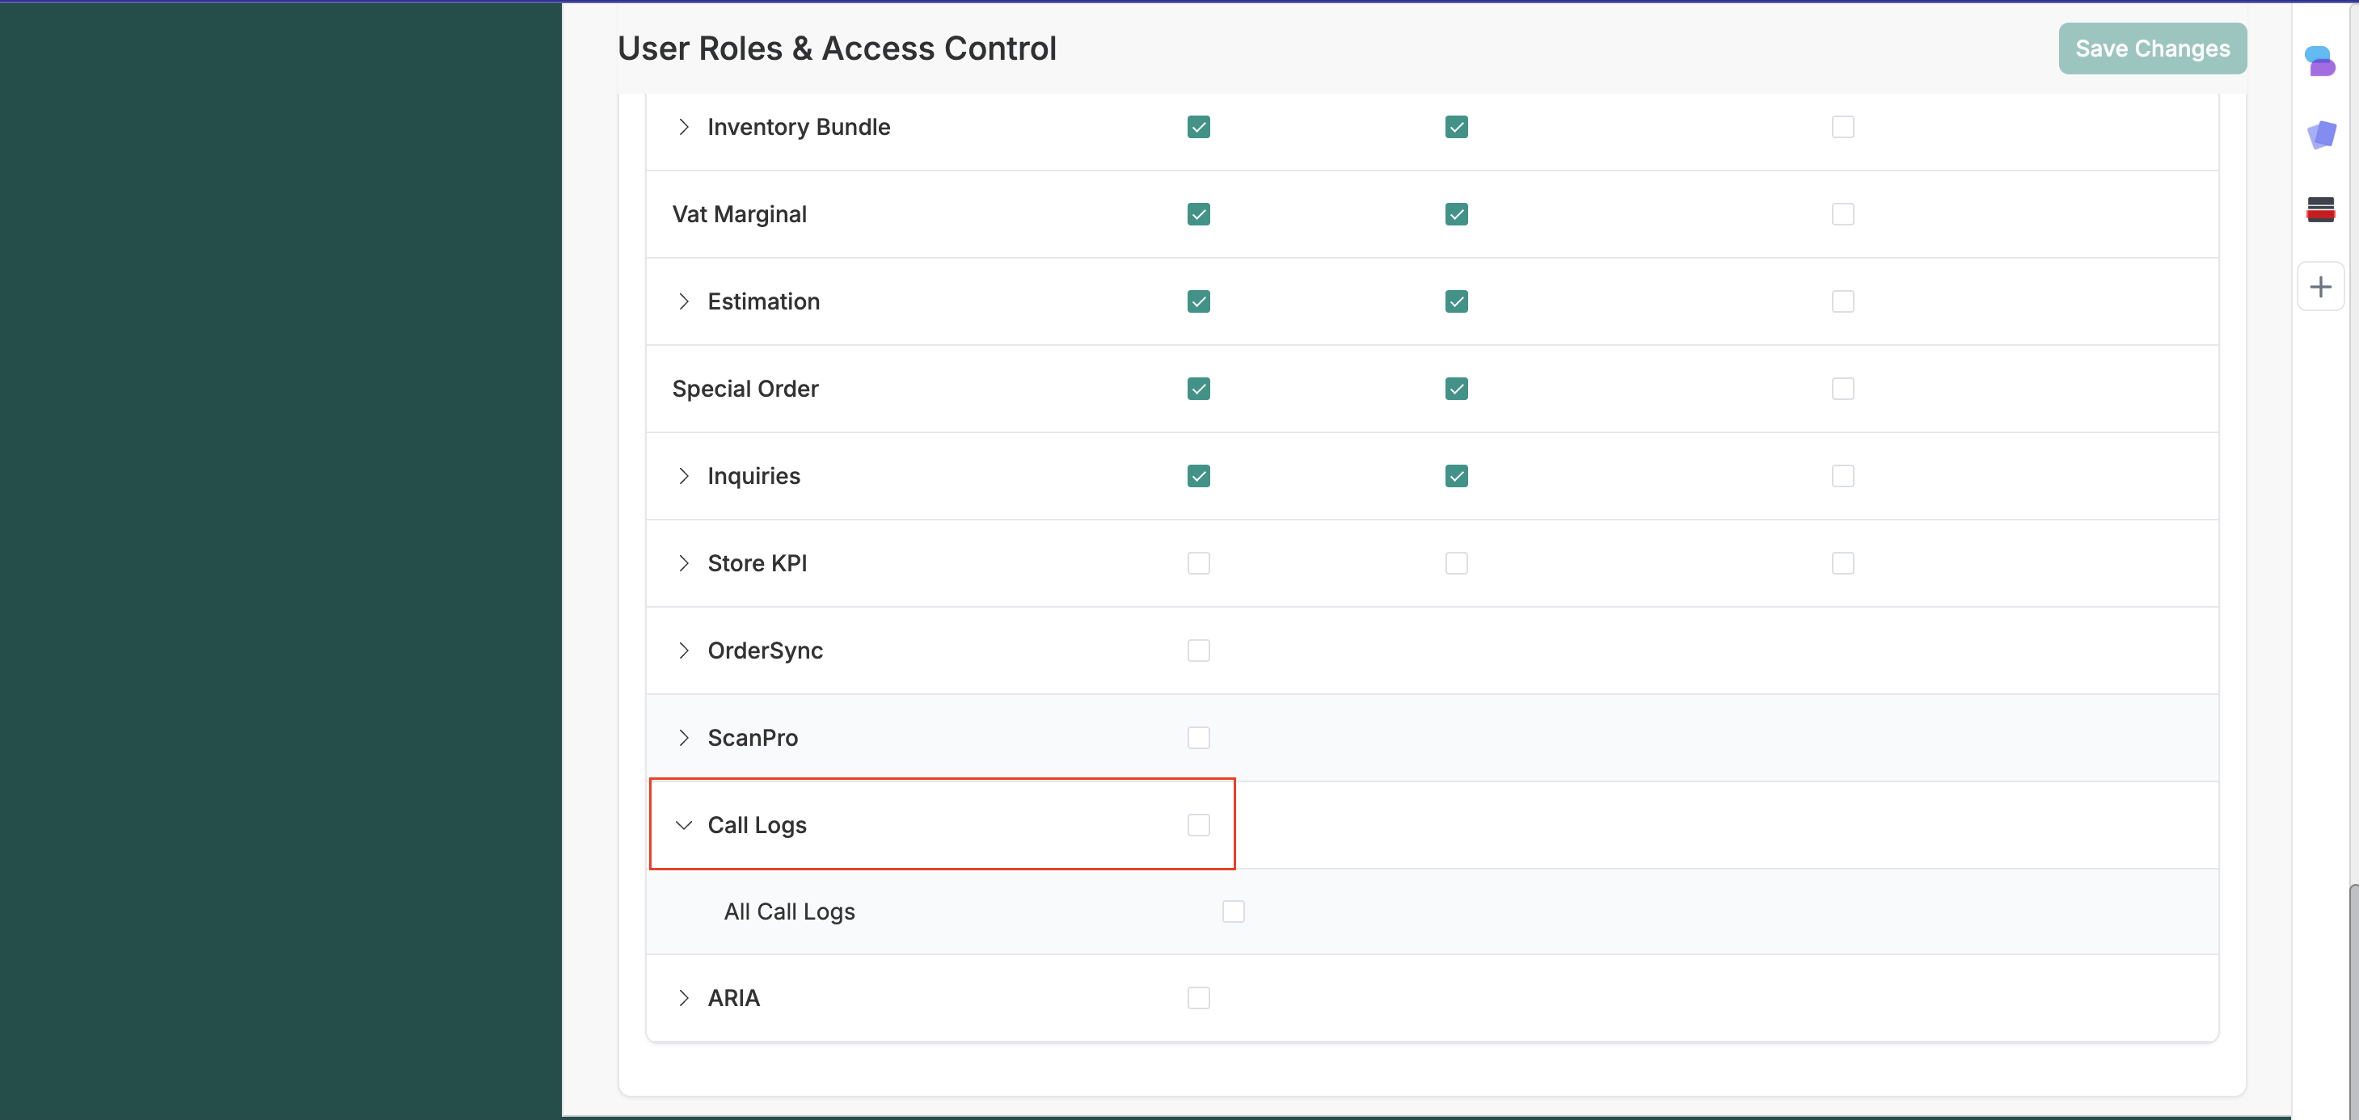
Task: Expand the Estimation row chevron
Action: [x=683, y=302]
